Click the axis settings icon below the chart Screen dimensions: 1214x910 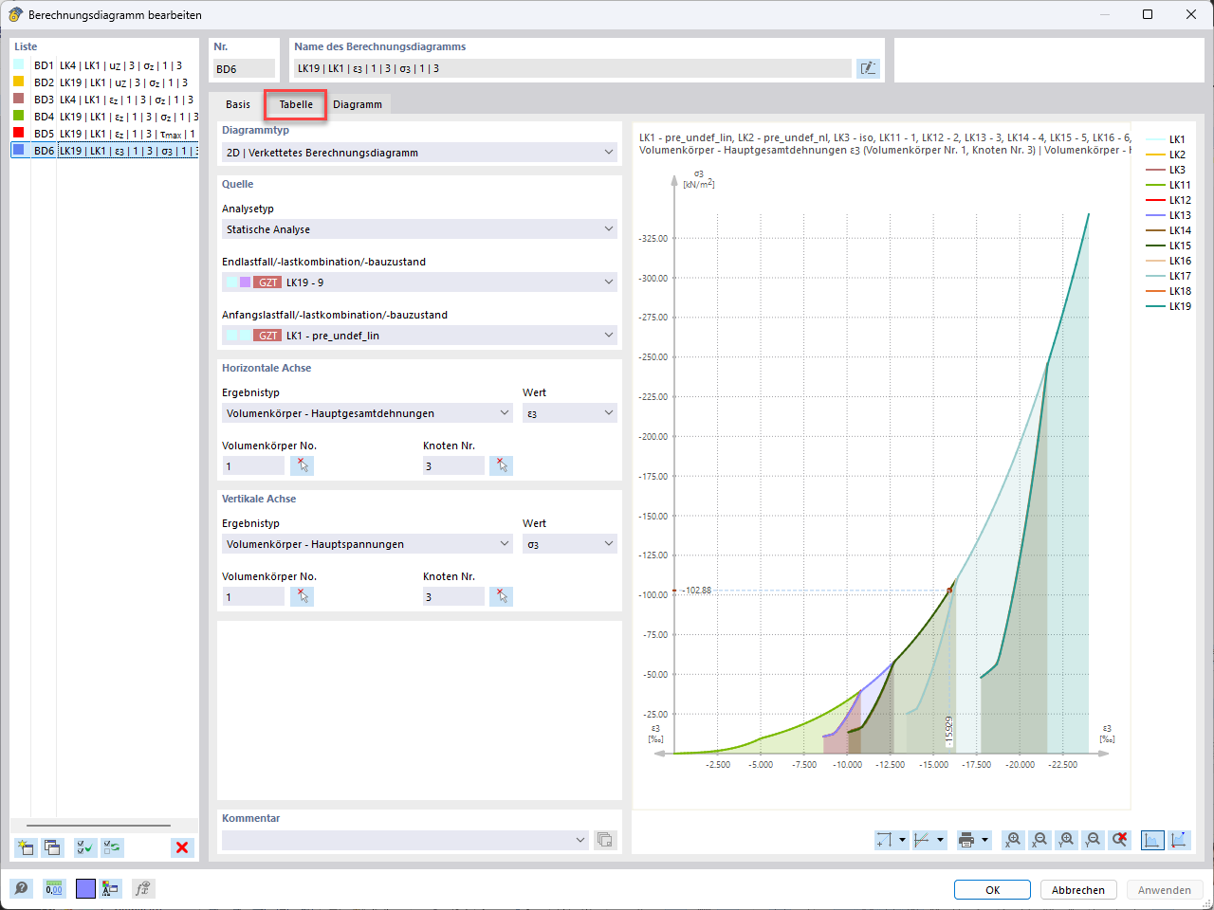(884, 840)
